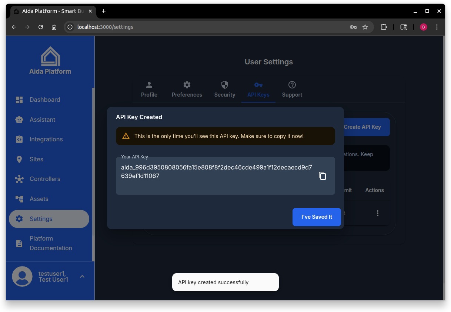Open the Assistant section
This screenshot has height=312, width=451.
[x=19, y=120]
